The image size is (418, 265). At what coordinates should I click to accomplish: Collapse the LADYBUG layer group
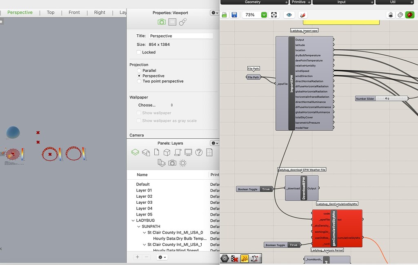pyautogui.click(x=133, y=220)
